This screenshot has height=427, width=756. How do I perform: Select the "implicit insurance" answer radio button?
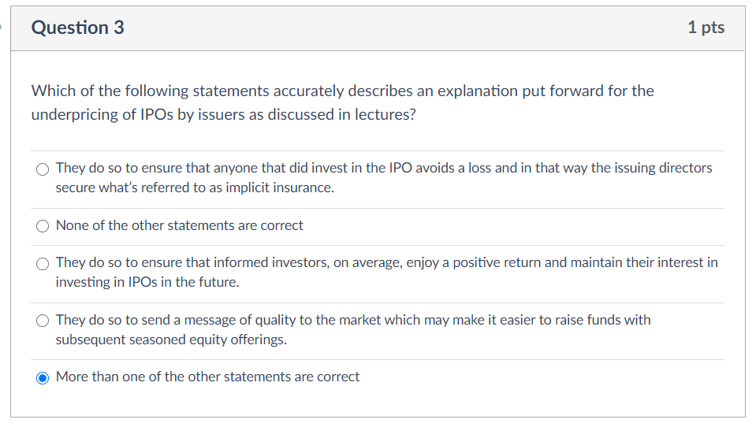(43, 169)
